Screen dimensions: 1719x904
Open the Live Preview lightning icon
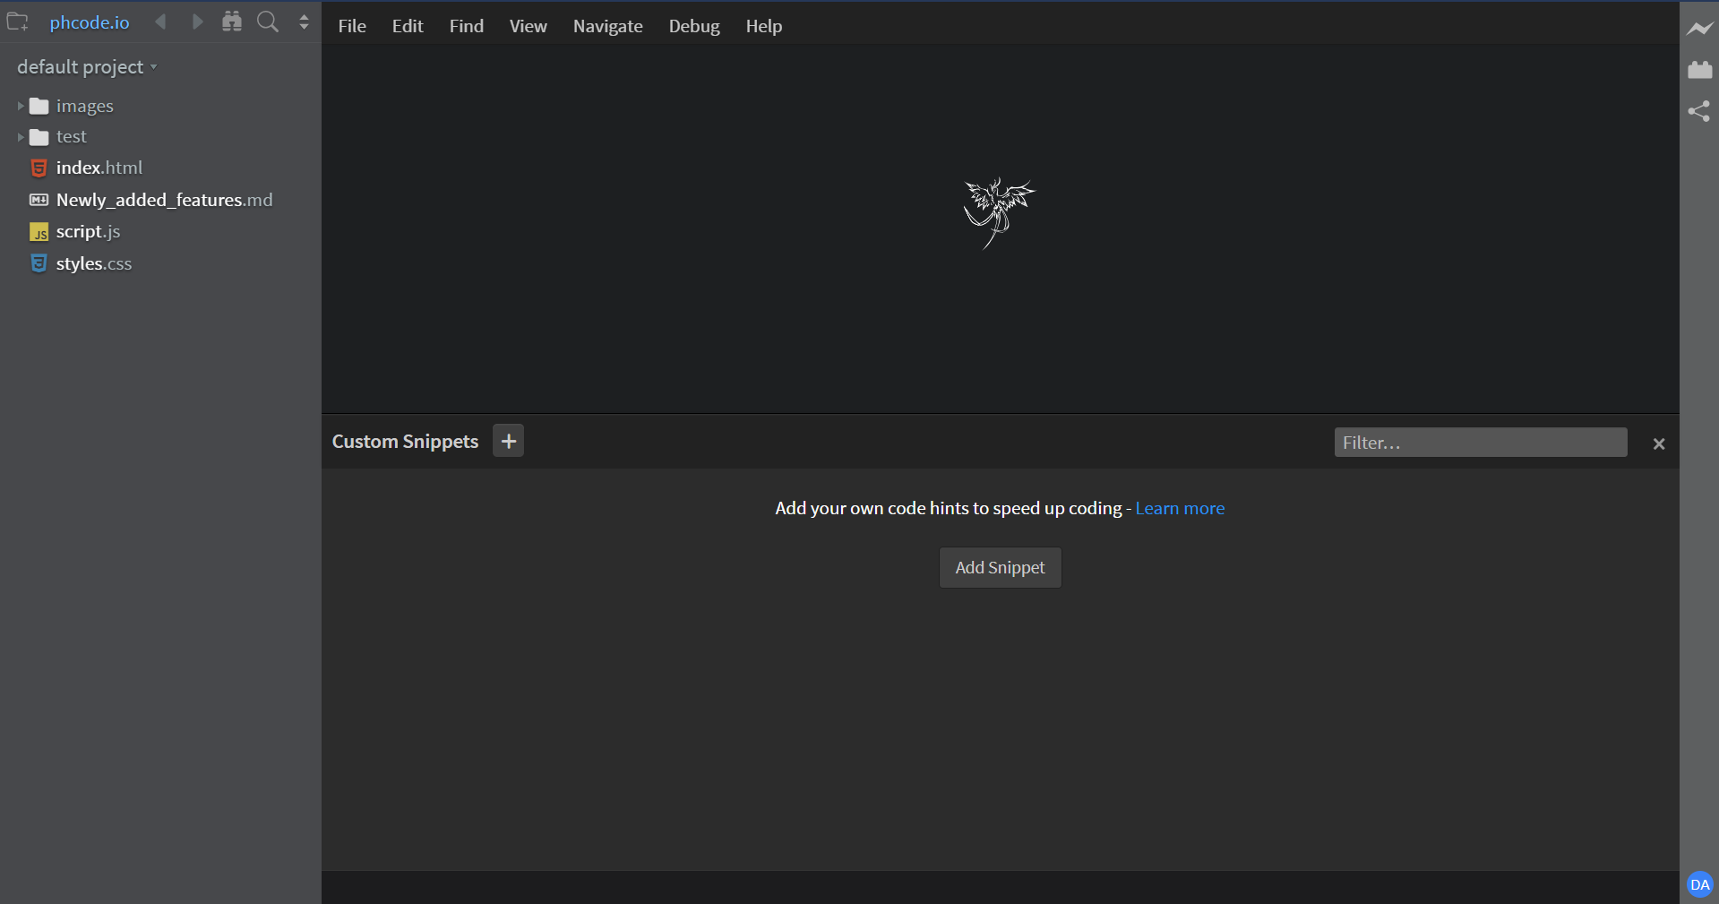click(1699, 28)
